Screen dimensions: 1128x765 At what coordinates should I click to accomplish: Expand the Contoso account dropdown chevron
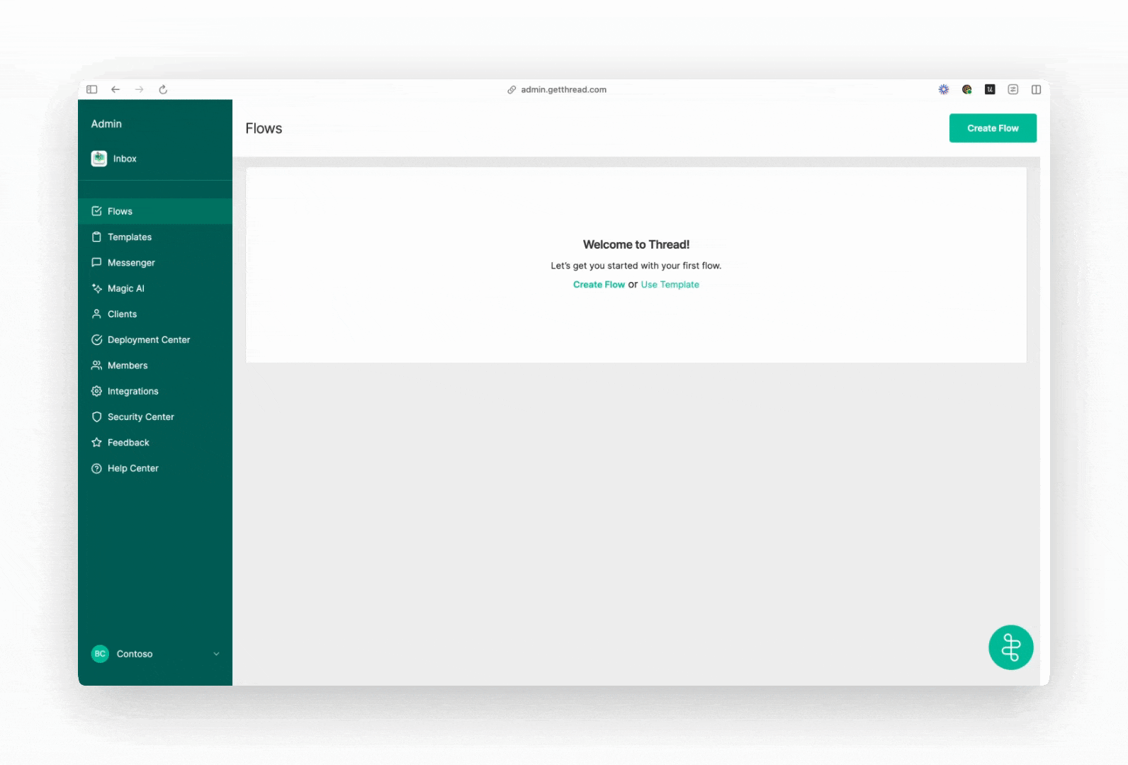click(x=217, y=654)
